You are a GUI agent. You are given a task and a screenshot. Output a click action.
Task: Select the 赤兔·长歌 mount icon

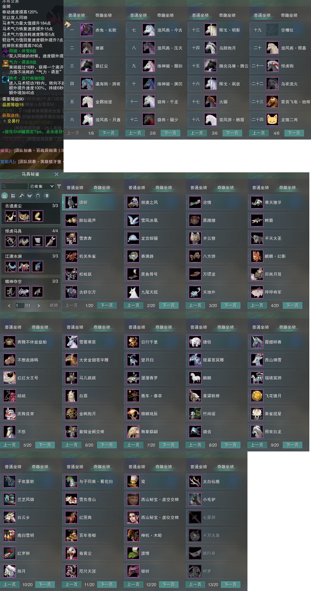[87, 30]
